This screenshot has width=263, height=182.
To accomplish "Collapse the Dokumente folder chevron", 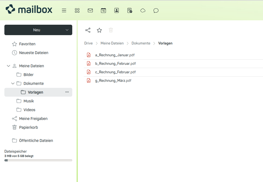I will click(x=13, y=83).
